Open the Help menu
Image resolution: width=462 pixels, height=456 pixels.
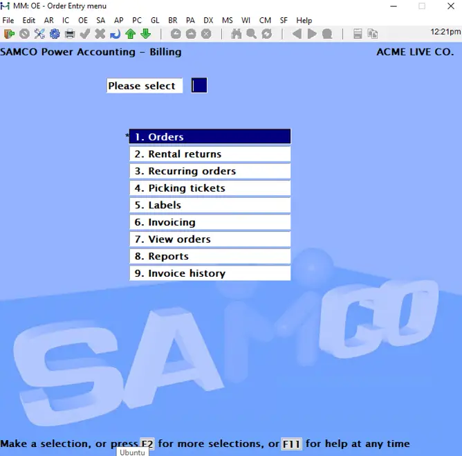point(304,21)
